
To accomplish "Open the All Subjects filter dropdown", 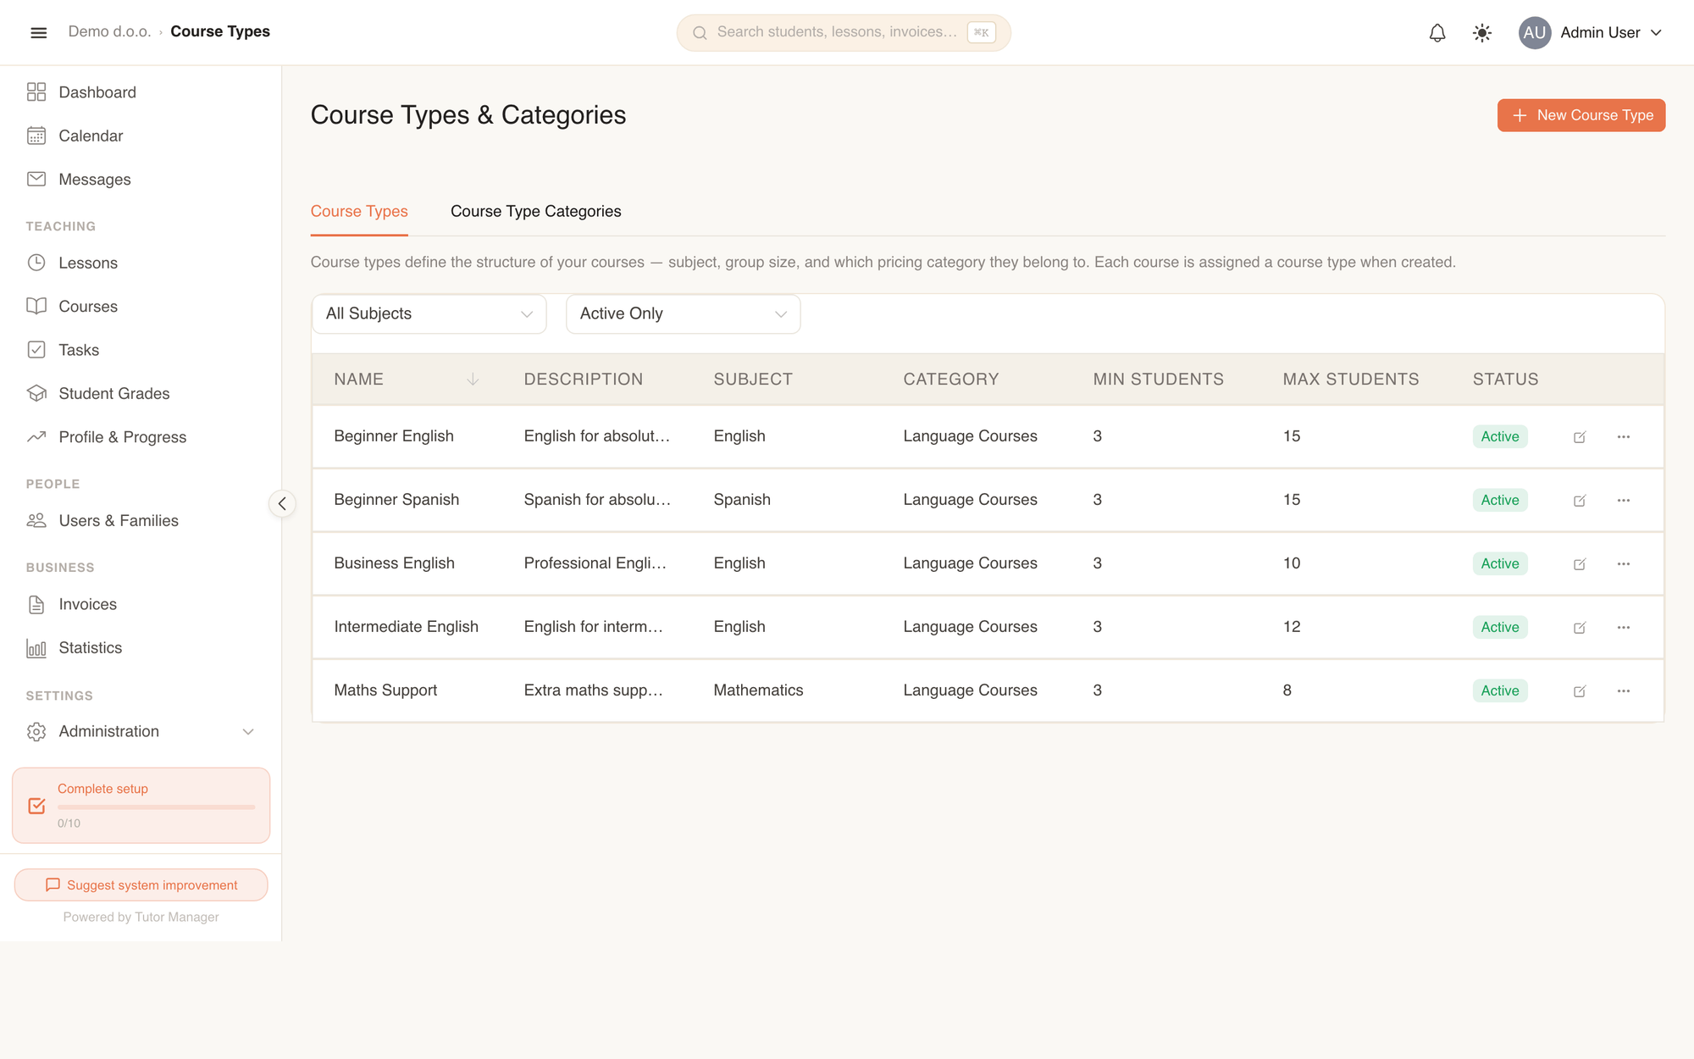I will (429, 313).
